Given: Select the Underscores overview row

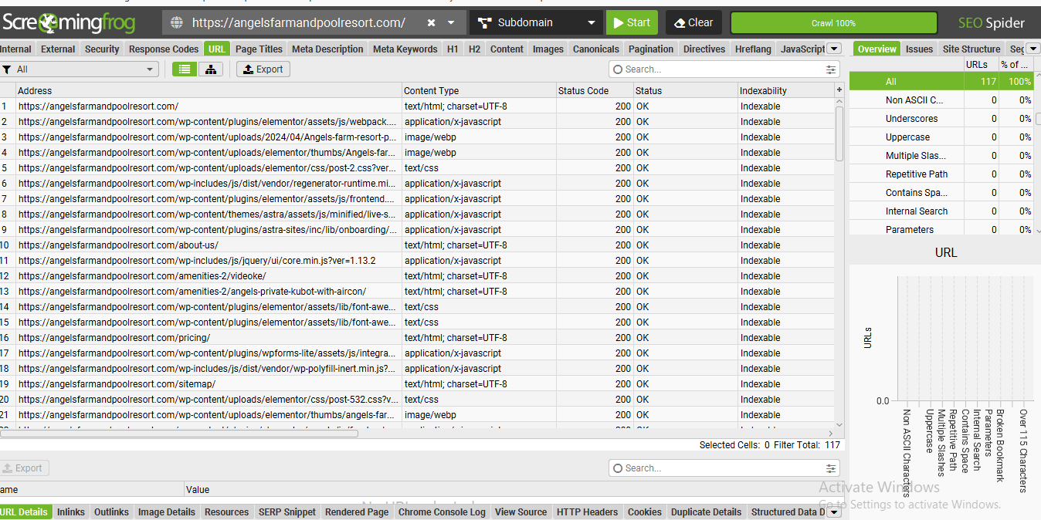Looking at the screenshot, I should pos(941,119).
